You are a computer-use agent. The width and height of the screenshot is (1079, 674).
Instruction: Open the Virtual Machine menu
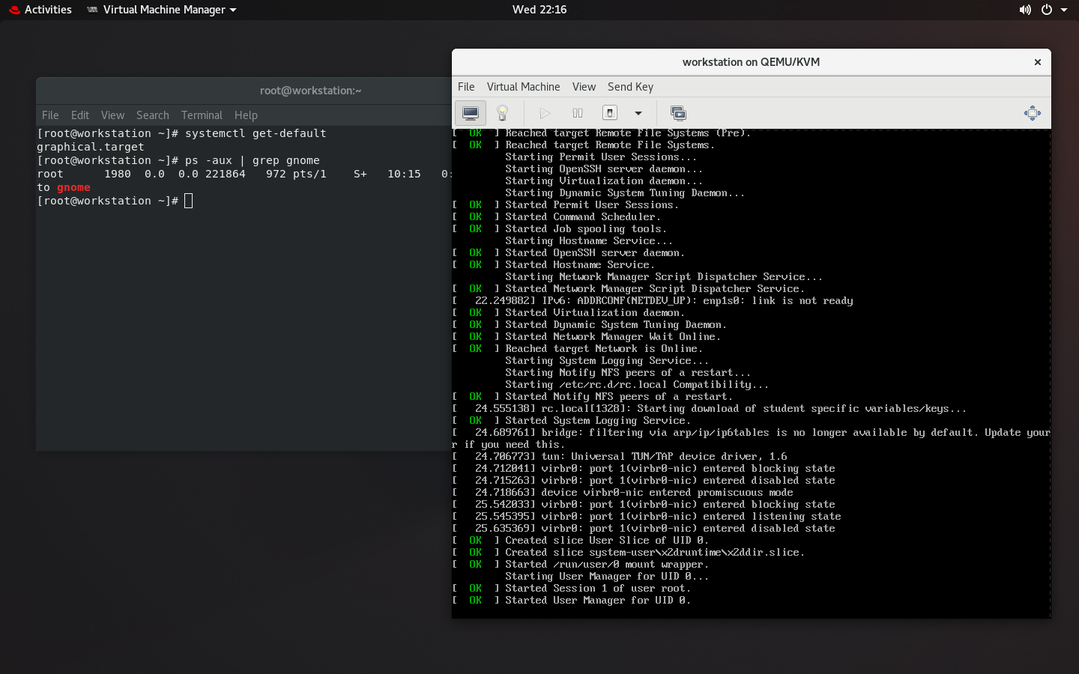tap(523, 87)
